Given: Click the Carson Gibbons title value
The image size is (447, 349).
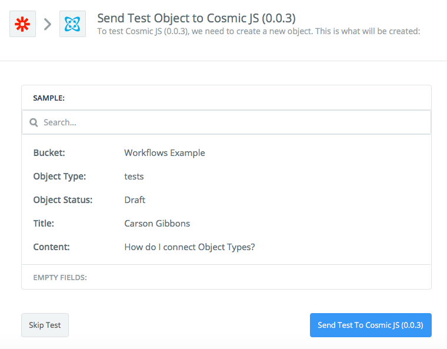Looking at the screenshot, I should click(x=157, y=224).
